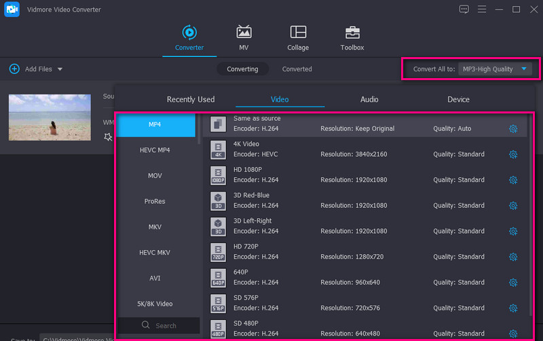The image size is (543, 341).
Task: Click the beach video thumbnail
Action: pos(50,118)
